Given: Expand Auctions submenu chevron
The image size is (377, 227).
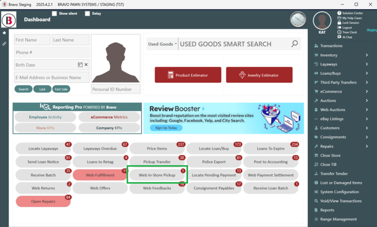Looking at the screenshot, I should coord(367,101).
